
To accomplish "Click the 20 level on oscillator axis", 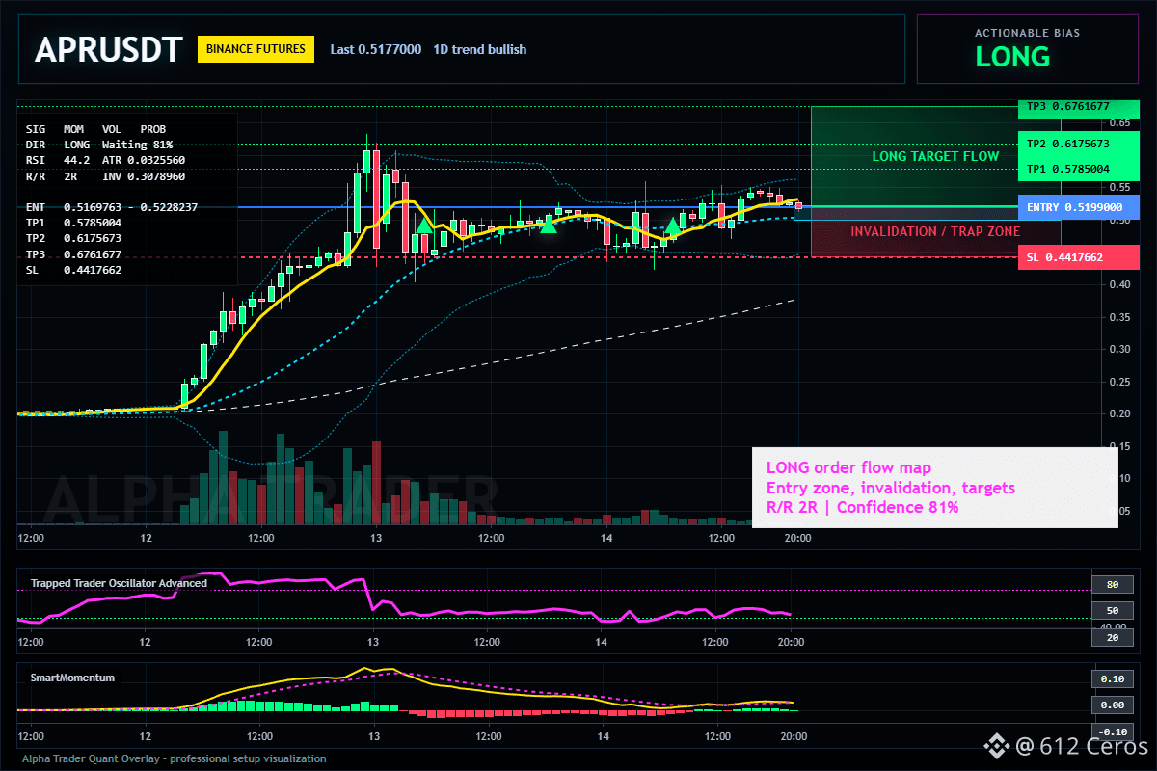I will (1112, 637).
